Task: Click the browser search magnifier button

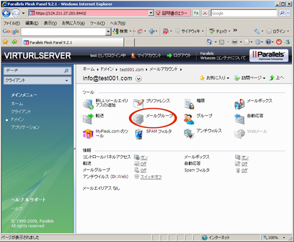Action: pyautogui.click(x=282, y=13)
